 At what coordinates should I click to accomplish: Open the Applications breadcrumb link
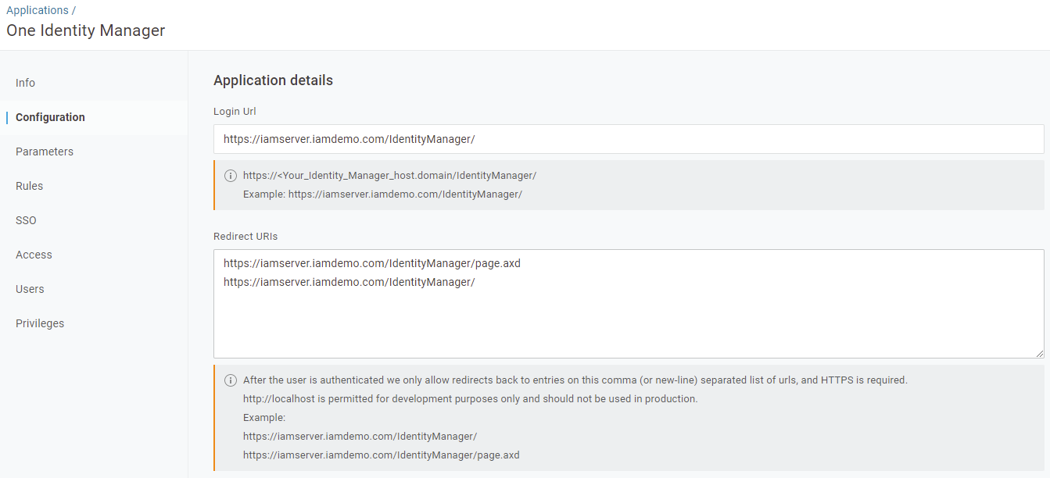pyautogui.click(x=37, y=10)
